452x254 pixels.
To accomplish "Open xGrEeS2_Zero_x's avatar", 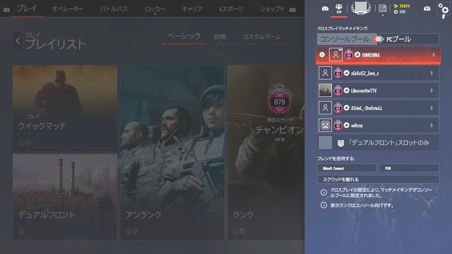I will [325, 73].
